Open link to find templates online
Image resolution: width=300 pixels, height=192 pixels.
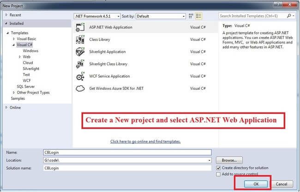pos(145,142)
